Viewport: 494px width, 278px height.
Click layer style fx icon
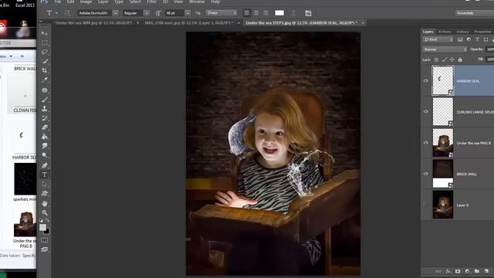[x=448, y=271]
